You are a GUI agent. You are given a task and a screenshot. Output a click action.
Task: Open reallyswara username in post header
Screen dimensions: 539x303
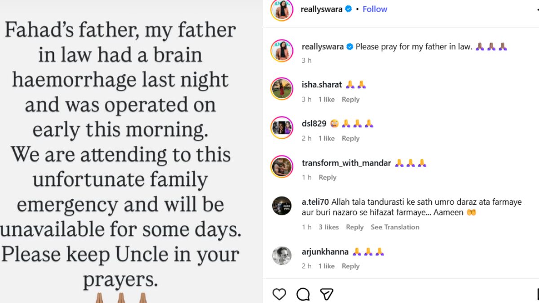[322, 9]
